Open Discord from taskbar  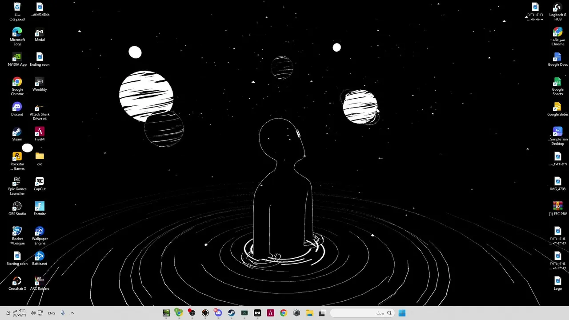click(218, 313)
